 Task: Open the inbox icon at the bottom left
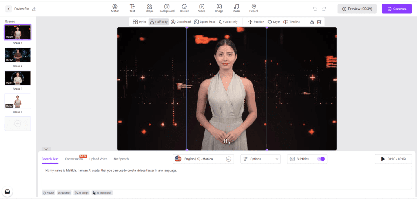point(7,191)
